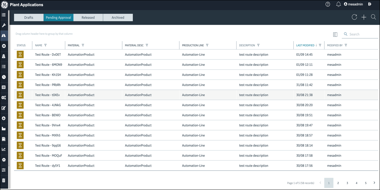Viewport: 380px width, 190px height.
Task: Select row Test Route - 6MON9
Action: point(196,65)
